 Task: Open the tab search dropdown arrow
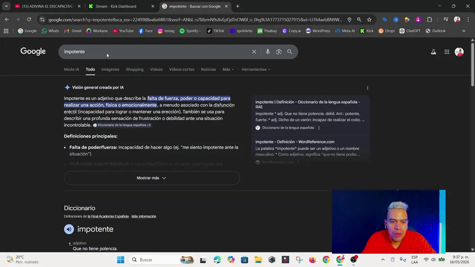pyautogui.click(x=6, y=6)
